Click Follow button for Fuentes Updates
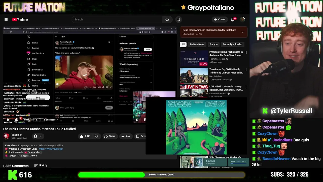This screenshot has height=182, width=323. [148, 49]
